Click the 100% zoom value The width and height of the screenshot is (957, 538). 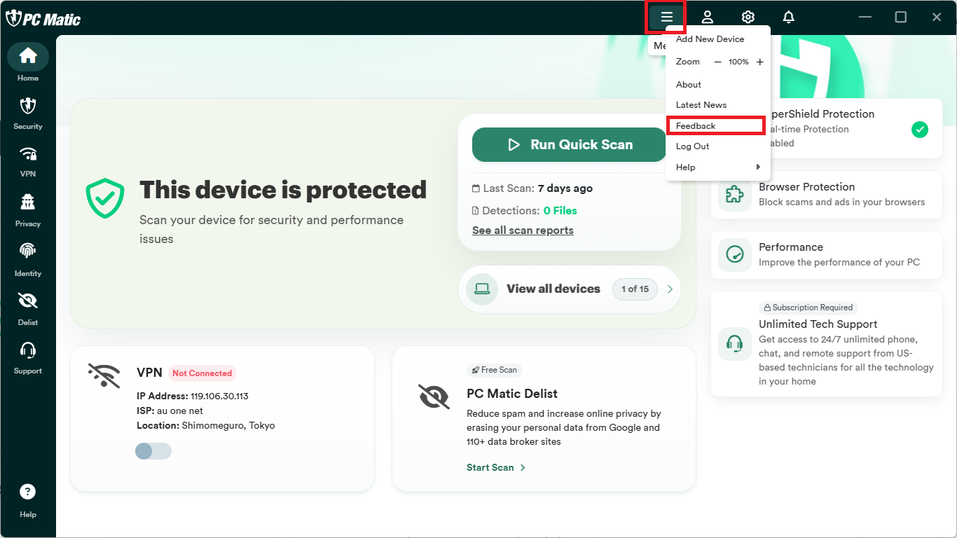click(738, 62)
